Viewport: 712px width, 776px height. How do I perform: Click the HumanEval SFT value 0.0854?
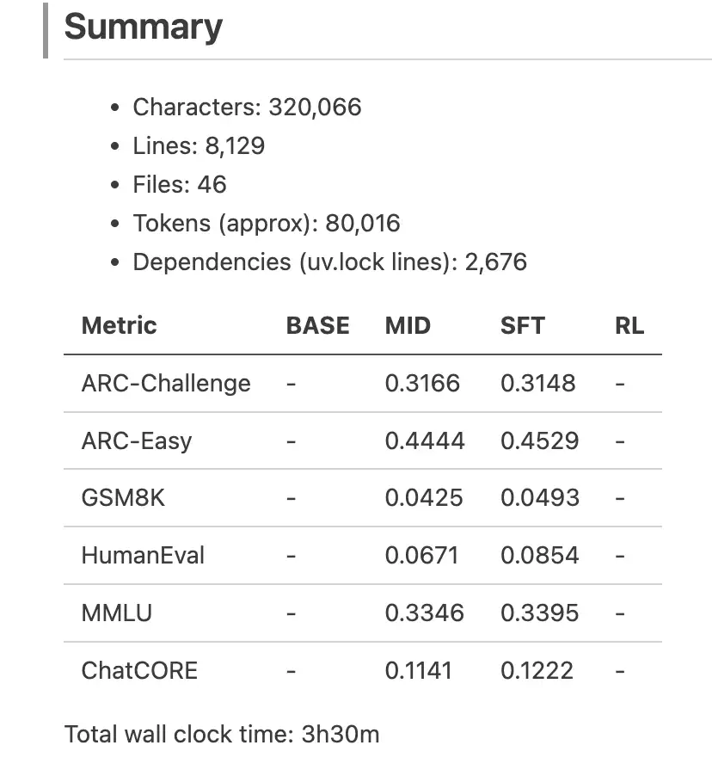tap(539, 556)
